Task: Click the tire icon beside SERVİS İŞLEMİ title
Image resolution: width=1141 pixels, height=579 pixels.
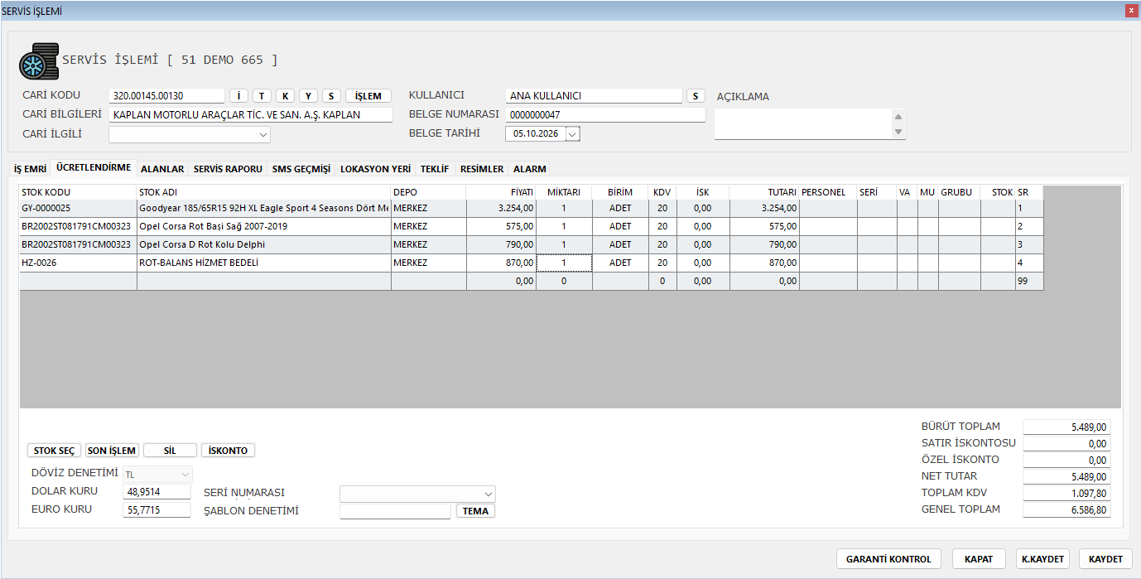Action: (x=39, y=60)
